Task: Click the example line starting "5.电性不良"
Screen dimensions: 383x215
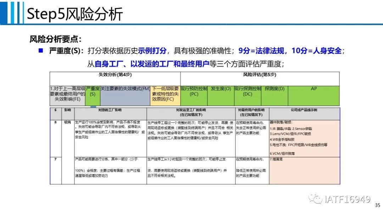Action: [299, 145]
